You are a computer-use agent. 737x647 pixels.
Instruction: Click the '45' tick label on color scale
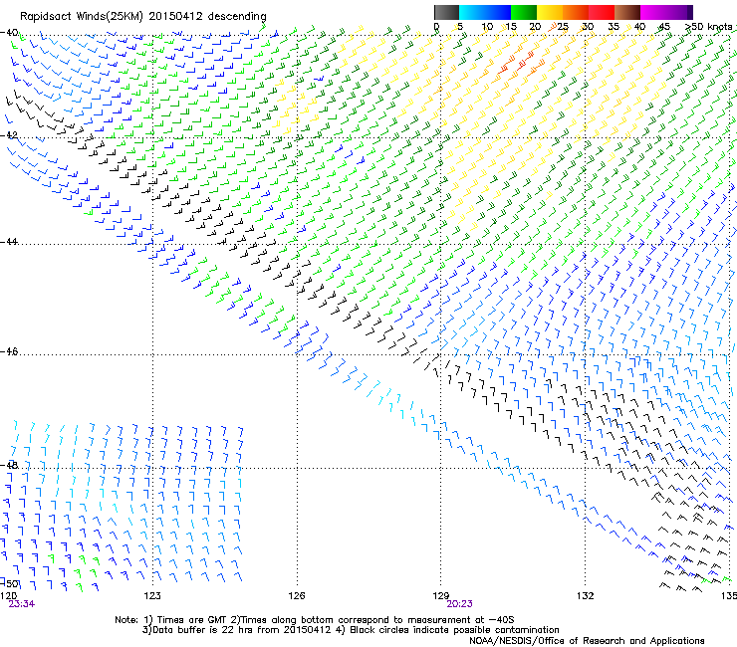[x=664, y=26]
